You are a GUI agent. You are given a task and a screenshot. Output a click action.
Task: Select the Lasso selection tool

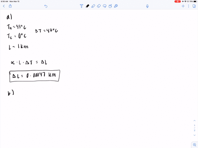point(104,6)
